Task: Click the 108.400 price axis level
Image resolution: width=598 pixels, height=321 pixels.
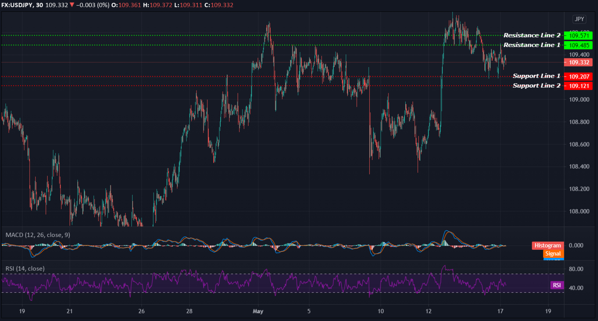Action: click(579, 166)
